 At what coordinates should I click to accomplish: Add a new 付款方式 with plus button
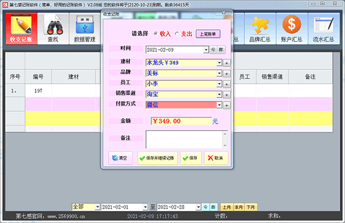tap(227, 105)
